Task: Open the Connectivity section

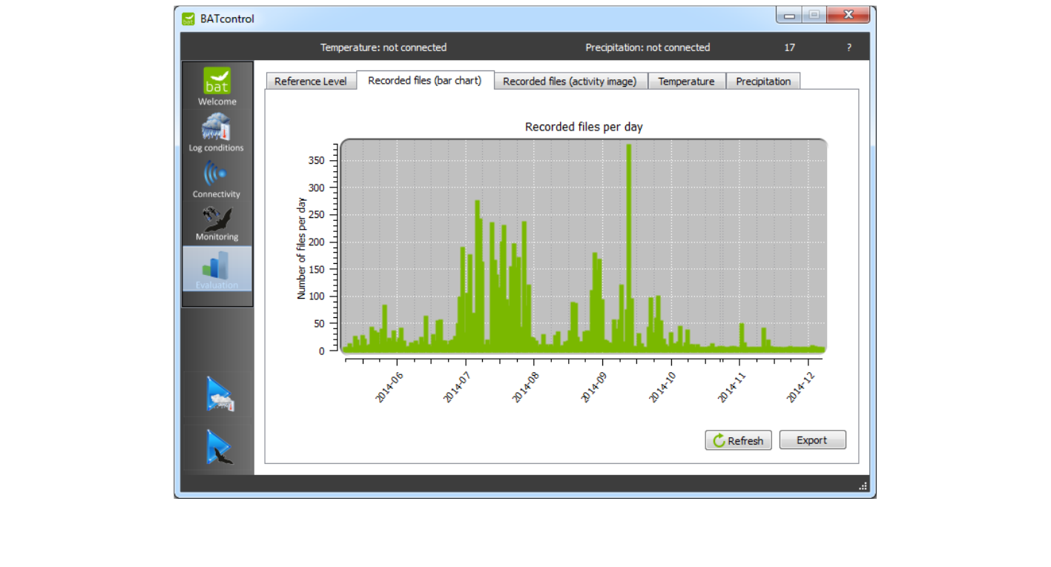Action: 216,179
